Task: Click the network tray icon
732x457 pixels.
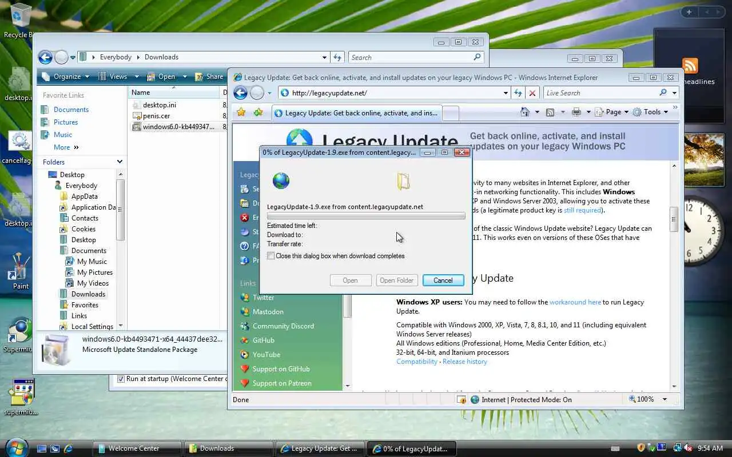Action: (678, 448)
